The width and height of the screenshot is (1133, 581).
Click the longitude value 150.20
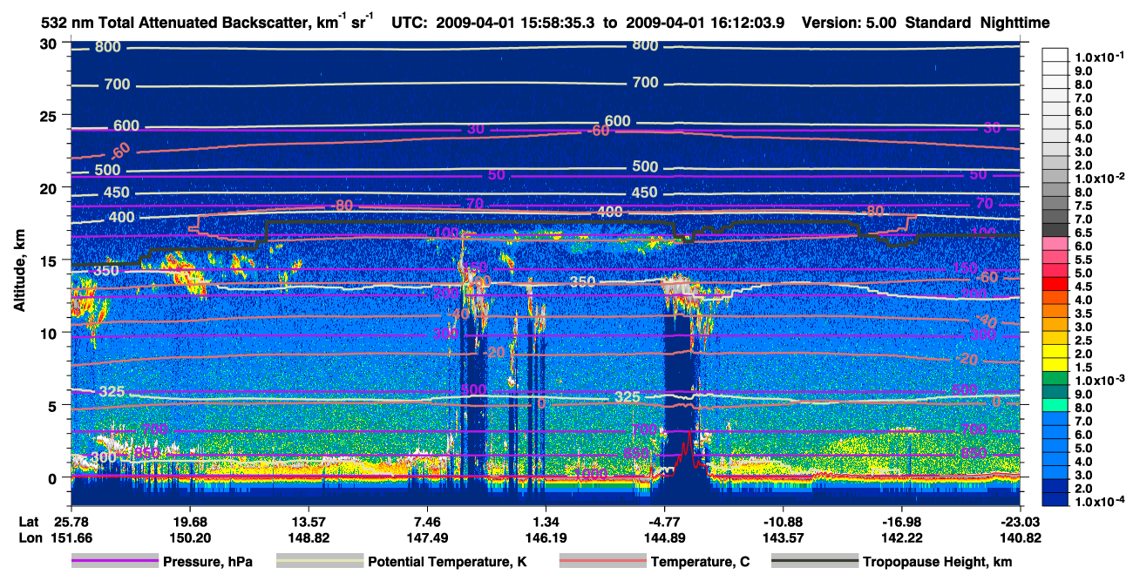coord(191,537)
